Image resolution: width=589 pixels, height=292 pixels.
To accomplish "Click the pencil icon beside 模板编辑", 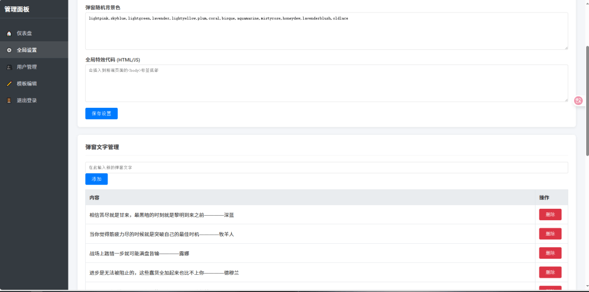I will tap(9, 84).
